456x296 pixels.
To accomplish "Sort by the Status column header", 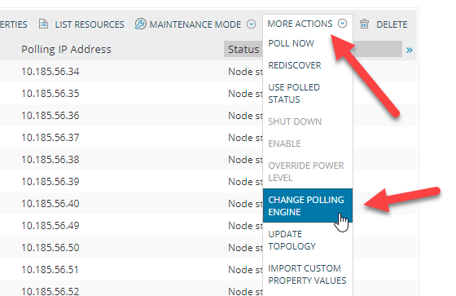I will (x=243, y=49).
